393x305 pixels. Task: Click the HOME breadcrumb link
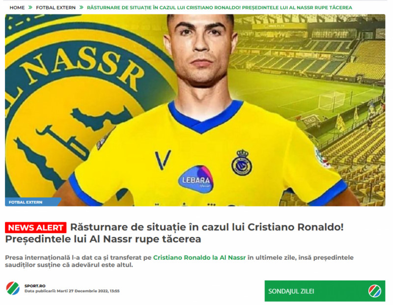click(17, 8)
